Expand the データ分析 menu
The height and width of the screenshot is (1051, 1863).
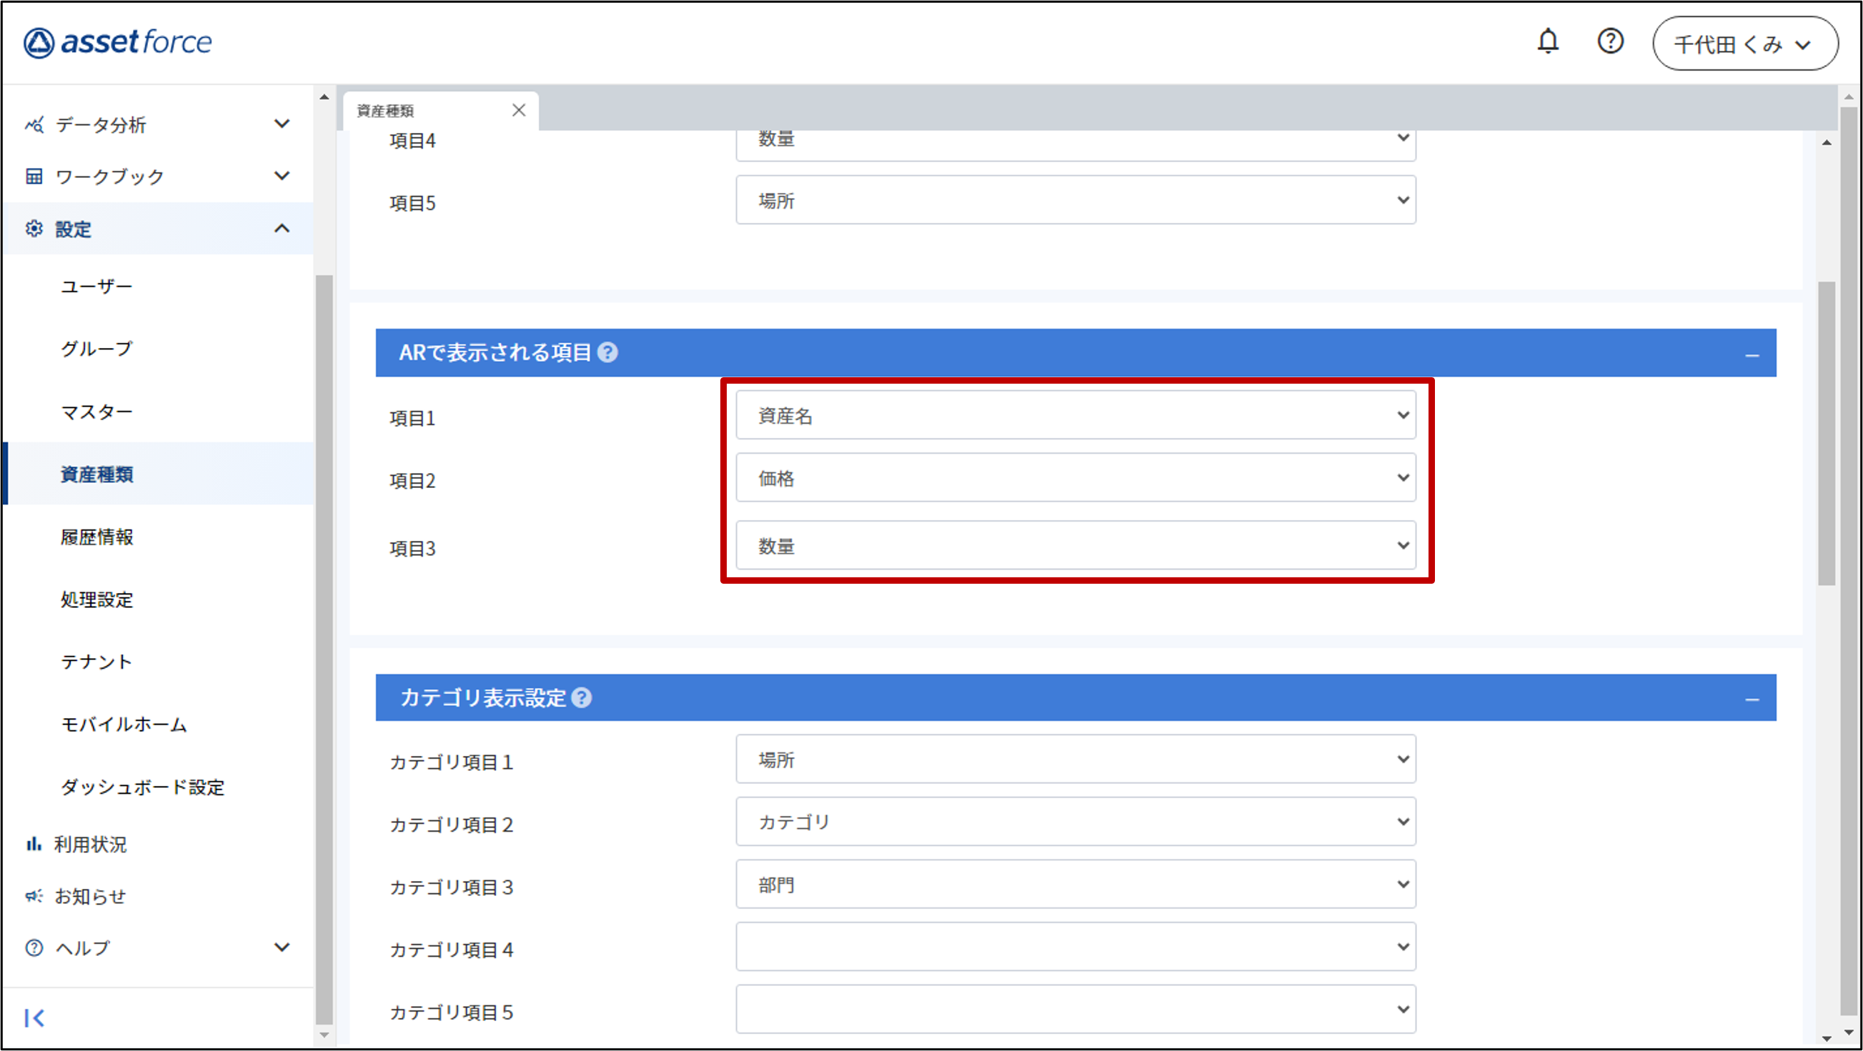point(158,124)
